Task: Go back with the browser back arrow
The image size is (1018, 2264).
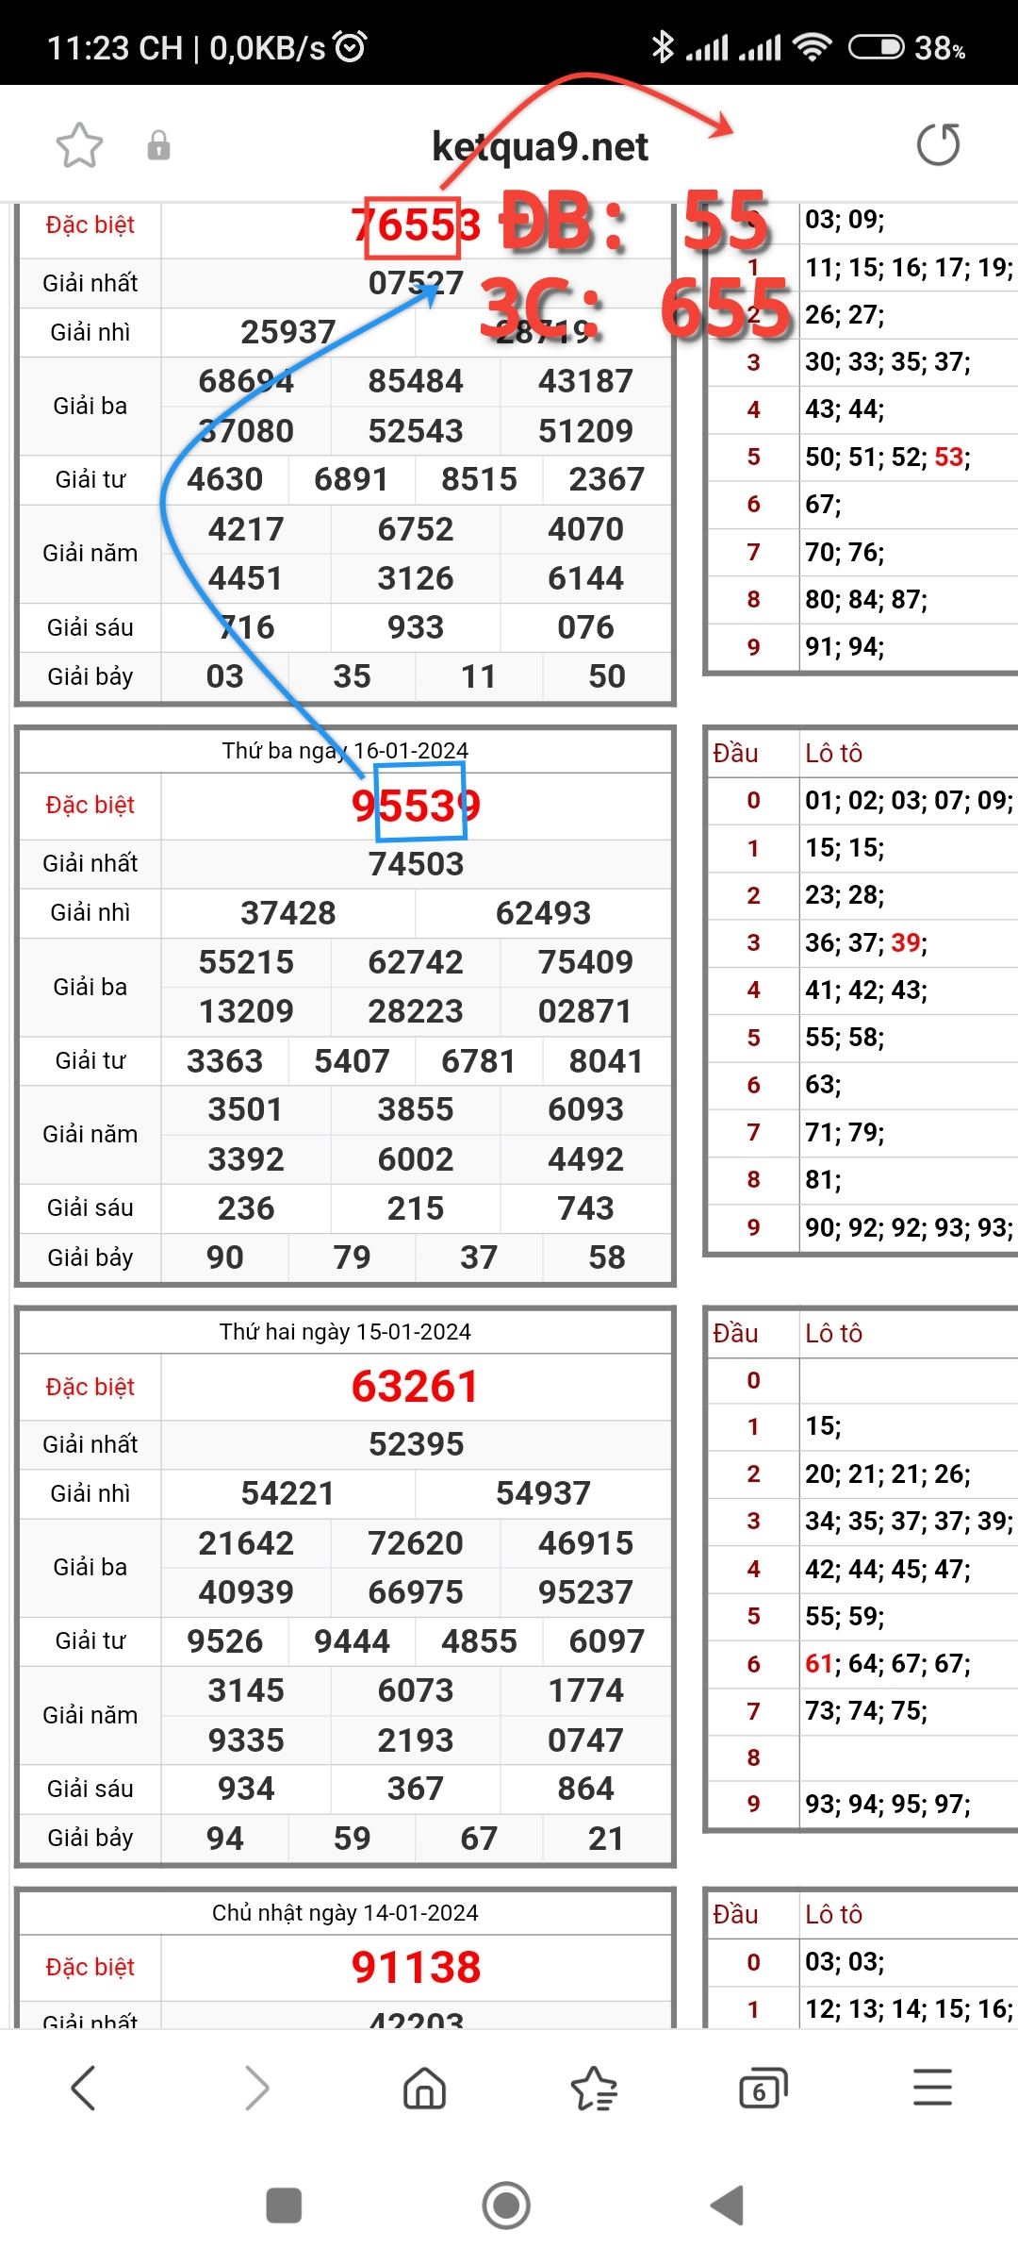Action: 84,2088
